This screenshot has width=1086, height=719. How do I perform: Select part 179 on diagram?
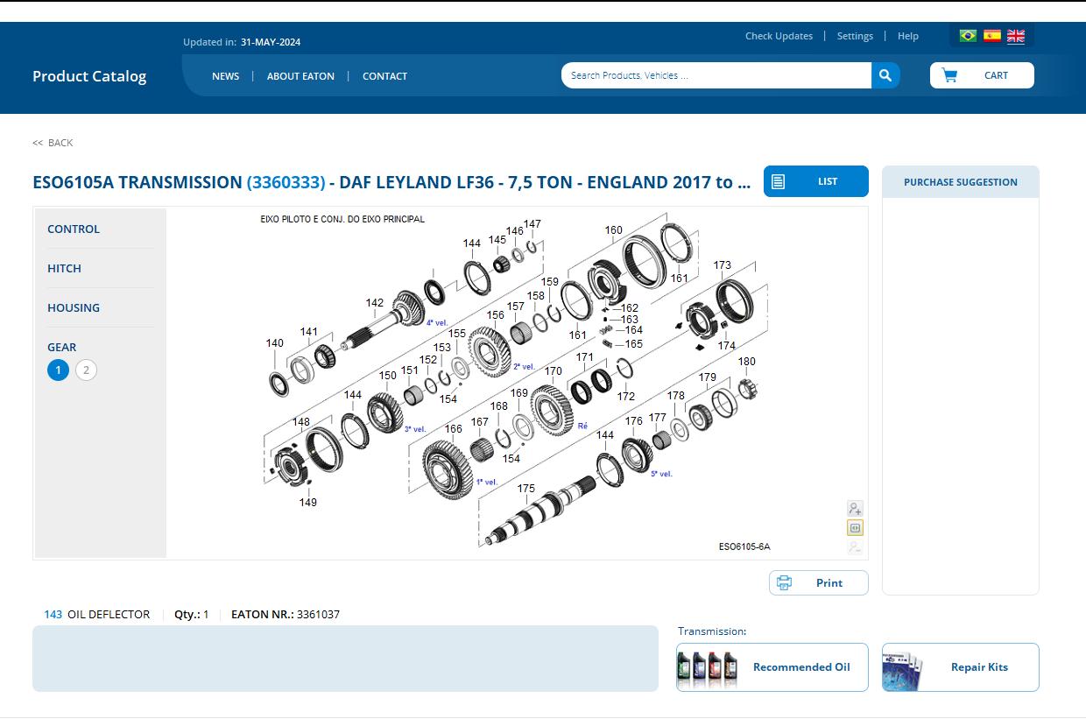point(708,378)
